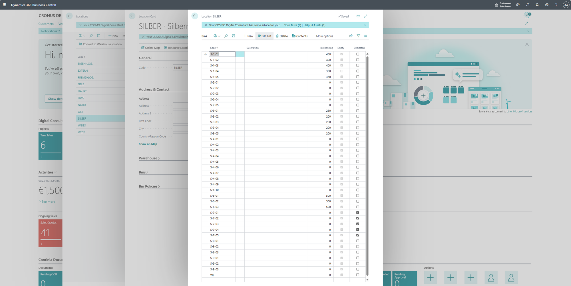Image resolution: width=571 pixels, height=286 pixels.
Task: Open Bins page in a new window
Action: coord(358,16)
